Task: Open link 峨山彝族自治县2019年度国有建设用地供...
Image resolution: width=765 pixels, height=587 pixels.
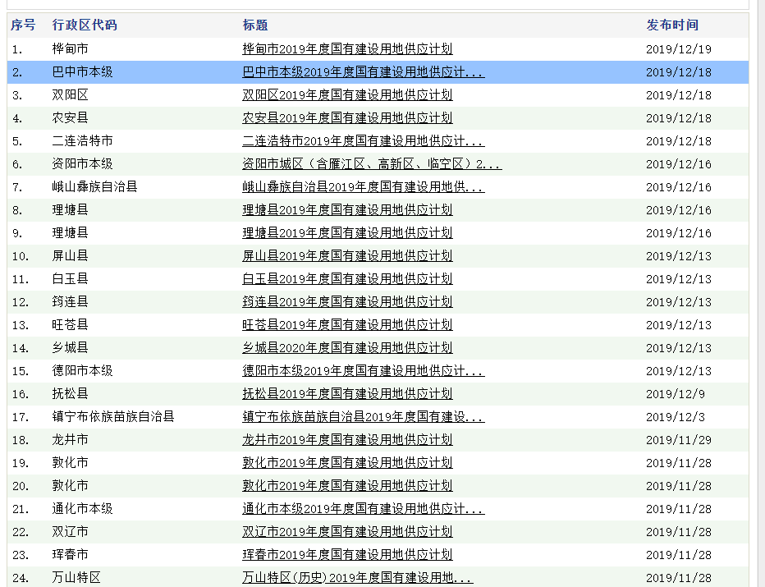Action: (363, 187)
